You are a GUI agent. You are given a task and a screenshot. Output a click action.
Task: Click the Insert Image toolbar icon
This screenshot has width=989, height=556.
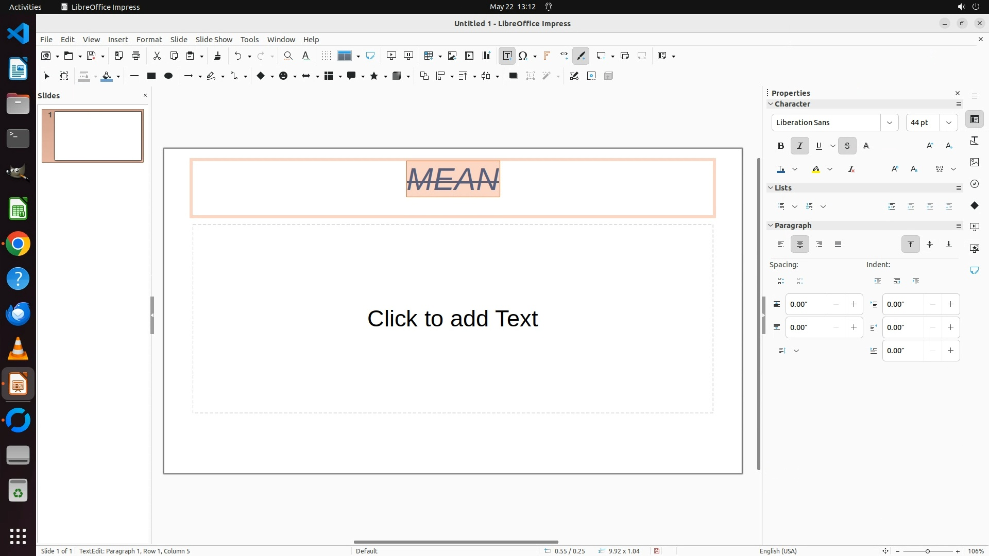[452, 56]
